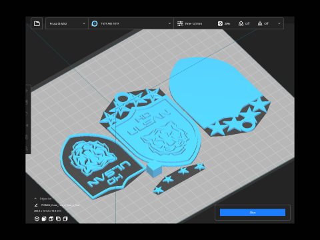Screen dimensions: 320x240
Task: Expand the material and extruder dropdown
Action: click(x=131, y=23)
